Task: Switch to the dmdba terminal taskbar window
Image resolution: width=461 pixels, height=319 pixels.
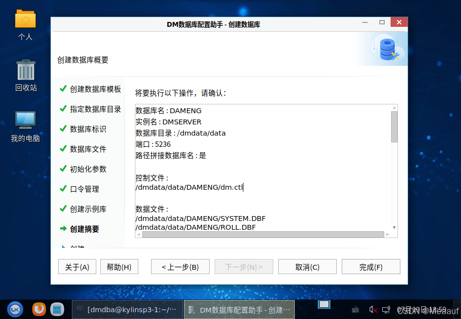Action: pyautogui.click(x=127, y=309)
